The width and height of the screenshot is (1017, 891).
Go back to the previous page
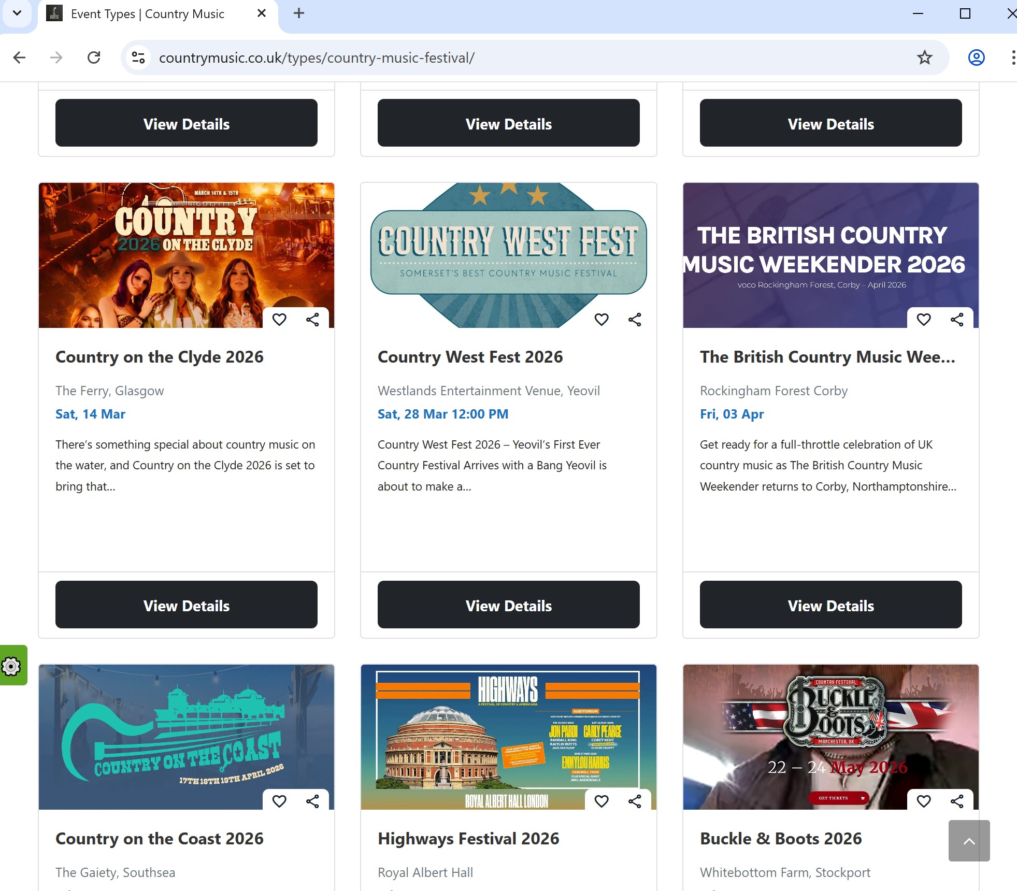click(x=19, y=58)
